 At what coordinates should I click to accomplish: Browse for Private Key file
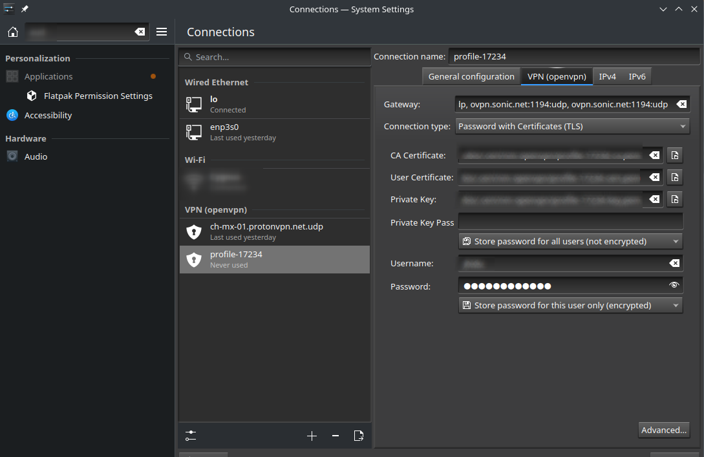[675, 199]
